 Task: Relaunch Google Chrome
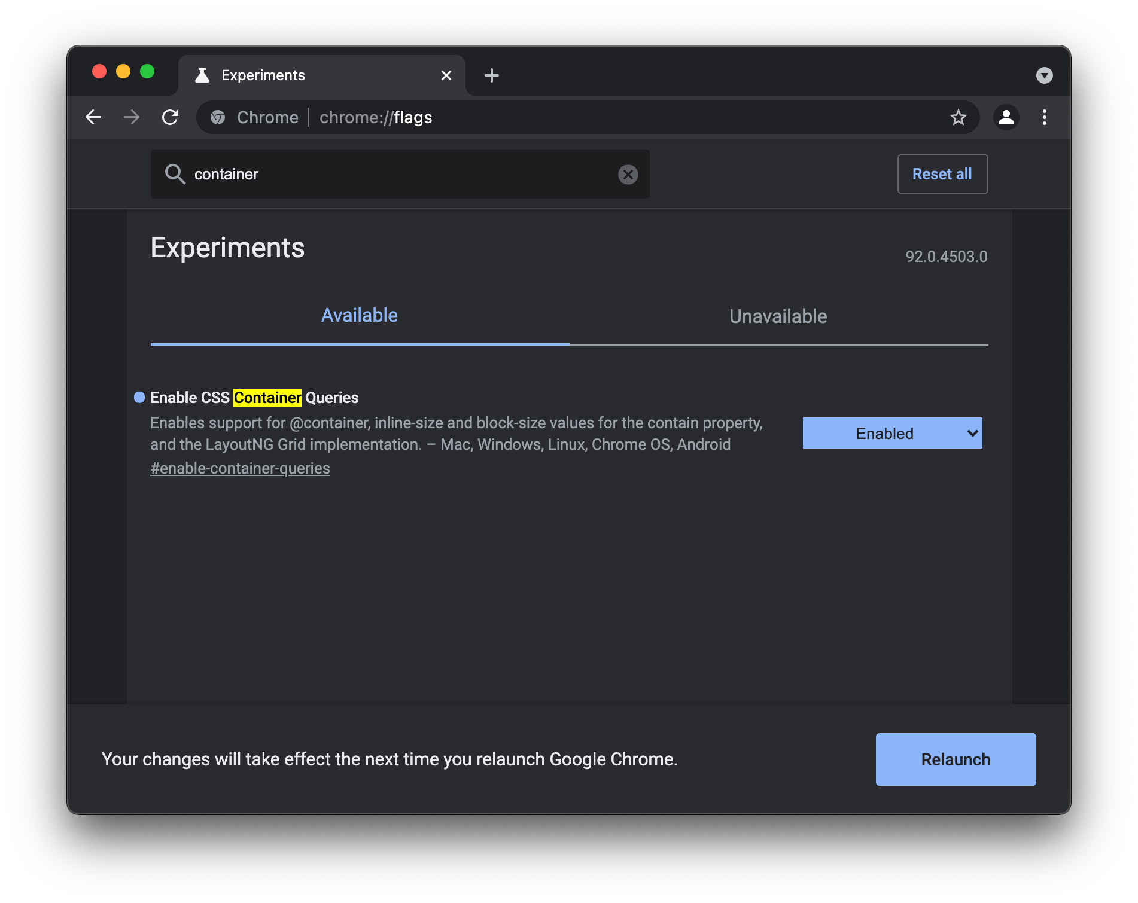click(956, 759)
